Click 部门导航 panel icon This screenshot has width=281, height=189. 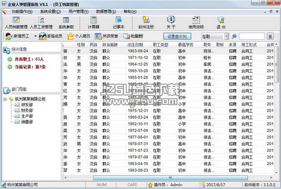7,90
